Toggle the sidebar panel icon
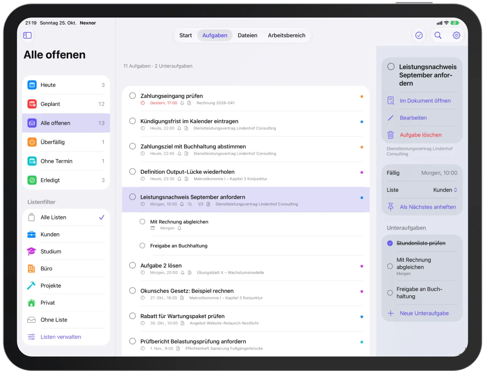The width and height of the screenshot is (485, 373). (x=27, y=36)
